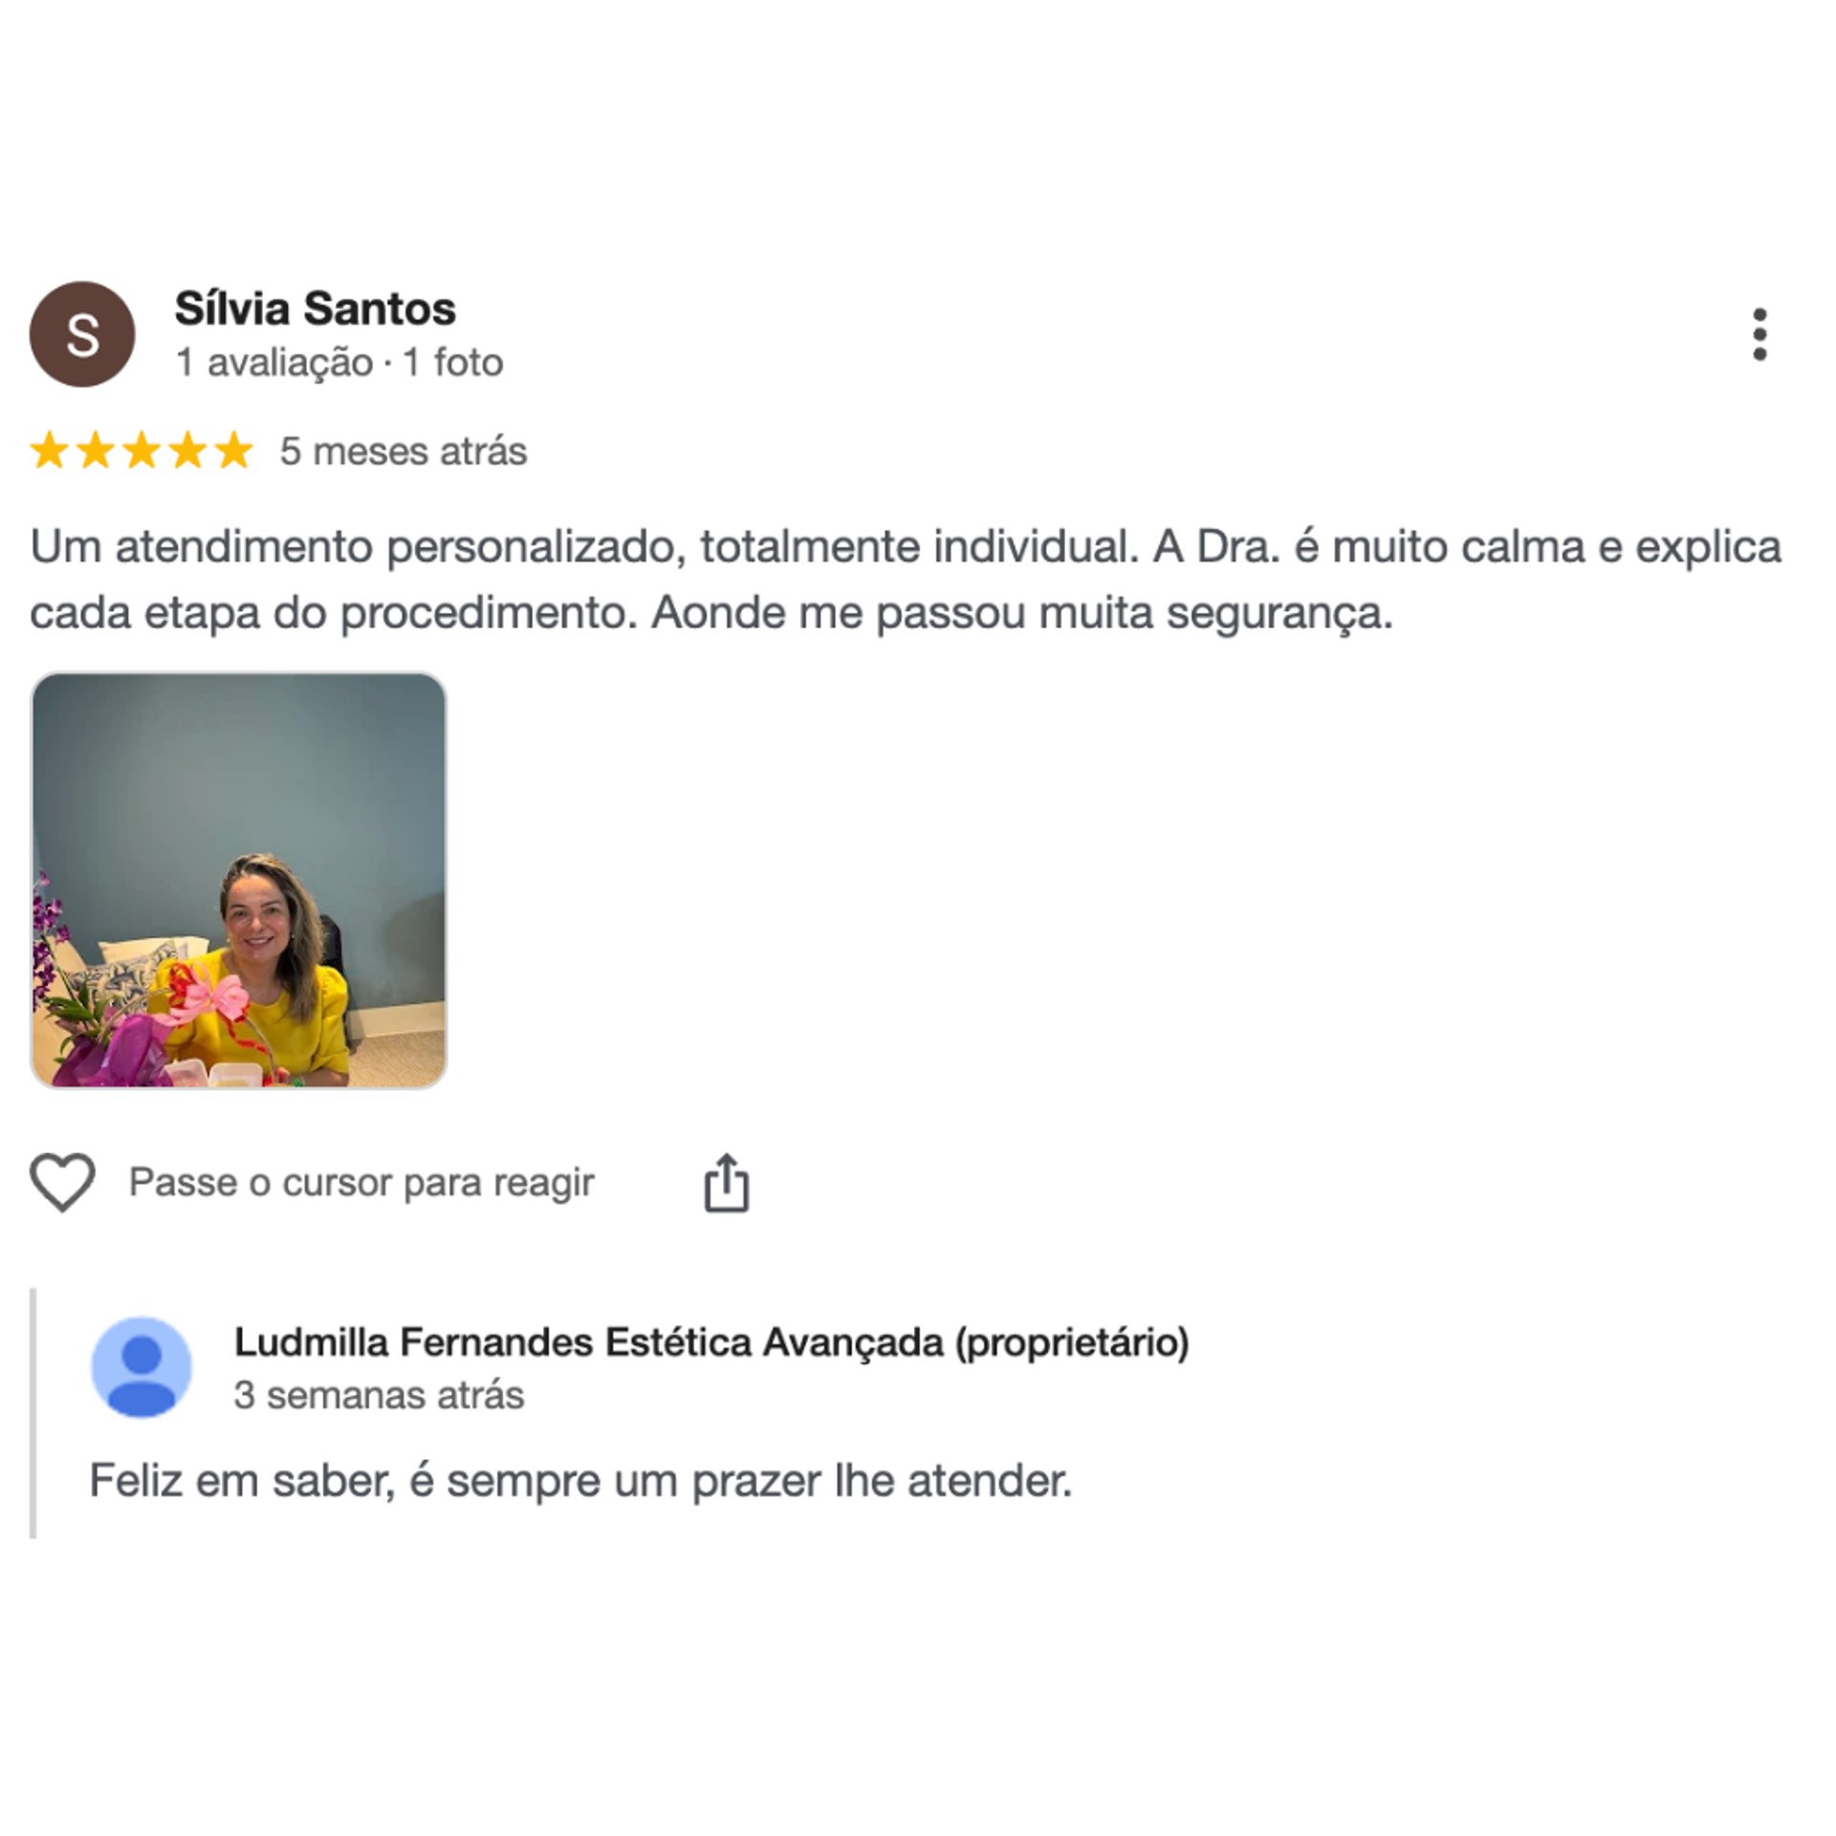Click the owner reply "Feliz em saber" text
Screen dimensions: 1836x1836
[580, 1481]
